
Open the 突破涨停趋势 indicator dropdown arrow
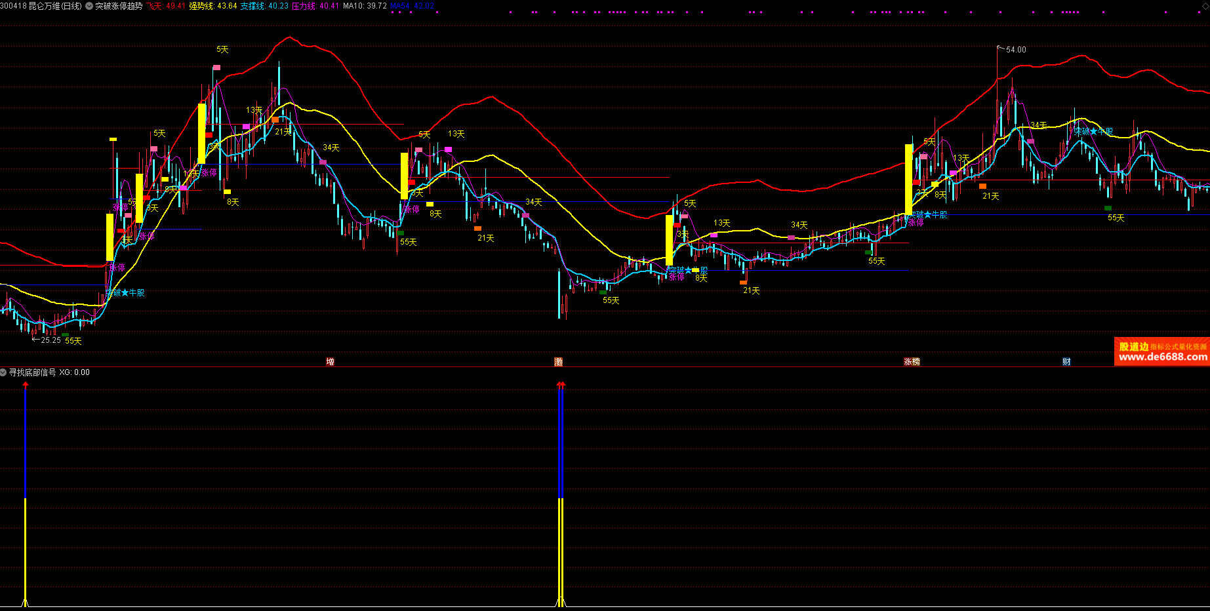[89, 6]
